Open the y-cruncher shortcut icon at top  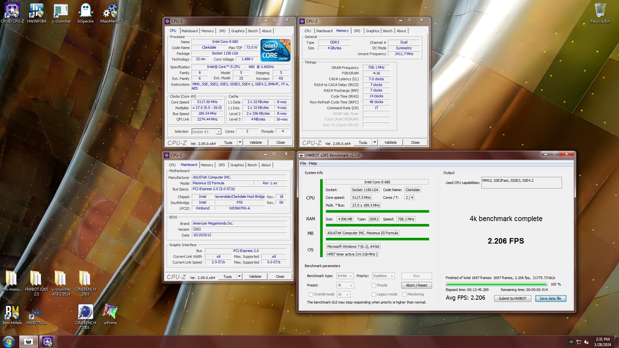tap(61, 13)
